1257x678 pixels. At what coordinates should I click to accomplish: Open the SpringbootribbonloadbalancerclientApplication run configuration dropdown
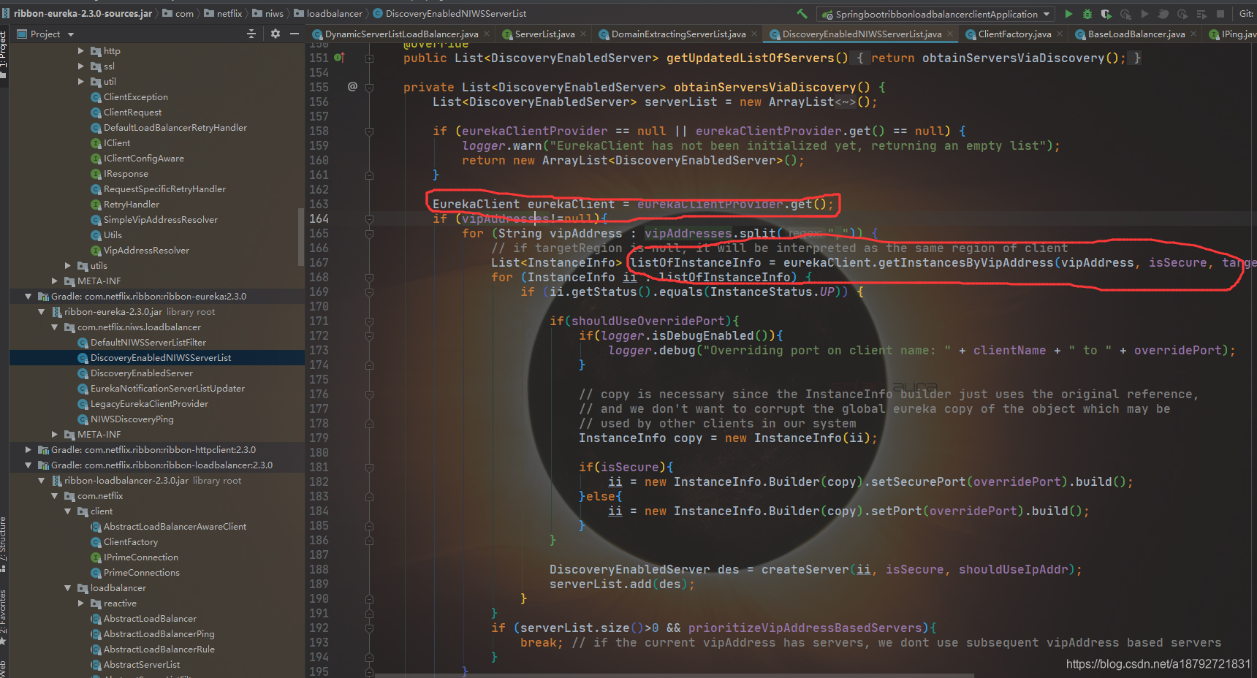[x=937, y=14]
